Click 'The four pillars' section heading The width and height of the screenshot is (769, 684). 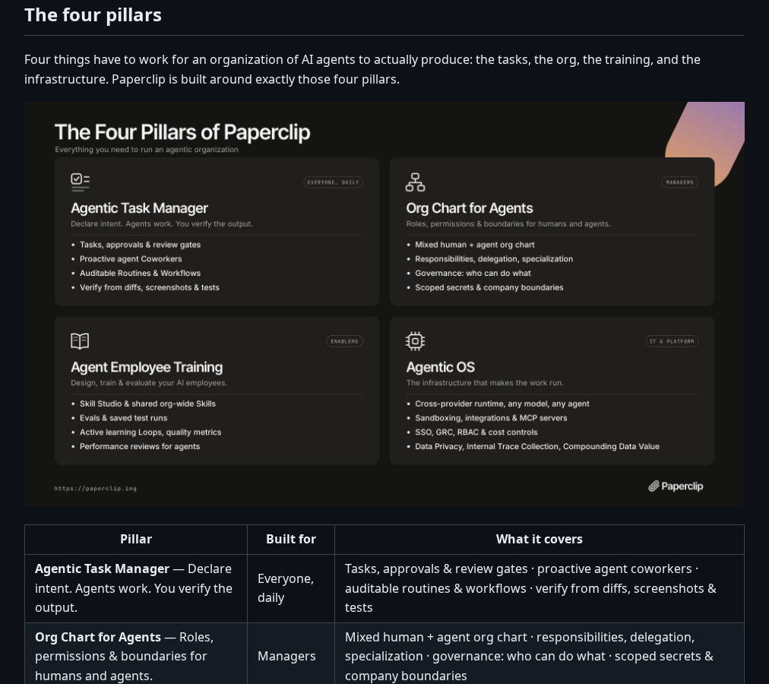point(93,15)
